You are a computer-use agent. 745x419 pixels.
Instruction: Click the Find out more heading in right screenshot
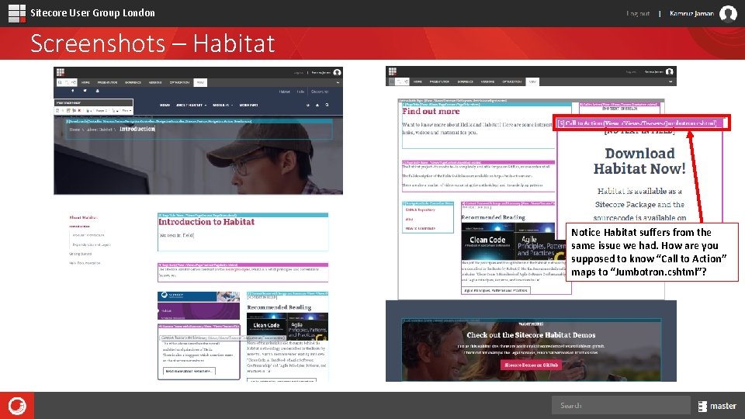(x=431, y=111)
